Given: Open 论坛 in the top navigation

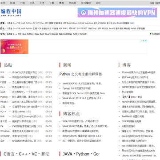Looking at the screenshot, I should point(98,3).
